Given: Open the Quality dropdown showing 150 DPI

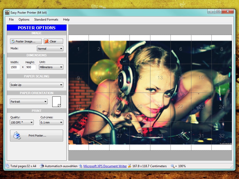Looking at the screenshot, I should [x=22, y=122].
